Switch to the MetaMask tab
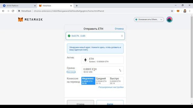The width and height of the screenshot is (193, 108). [55, 6]
